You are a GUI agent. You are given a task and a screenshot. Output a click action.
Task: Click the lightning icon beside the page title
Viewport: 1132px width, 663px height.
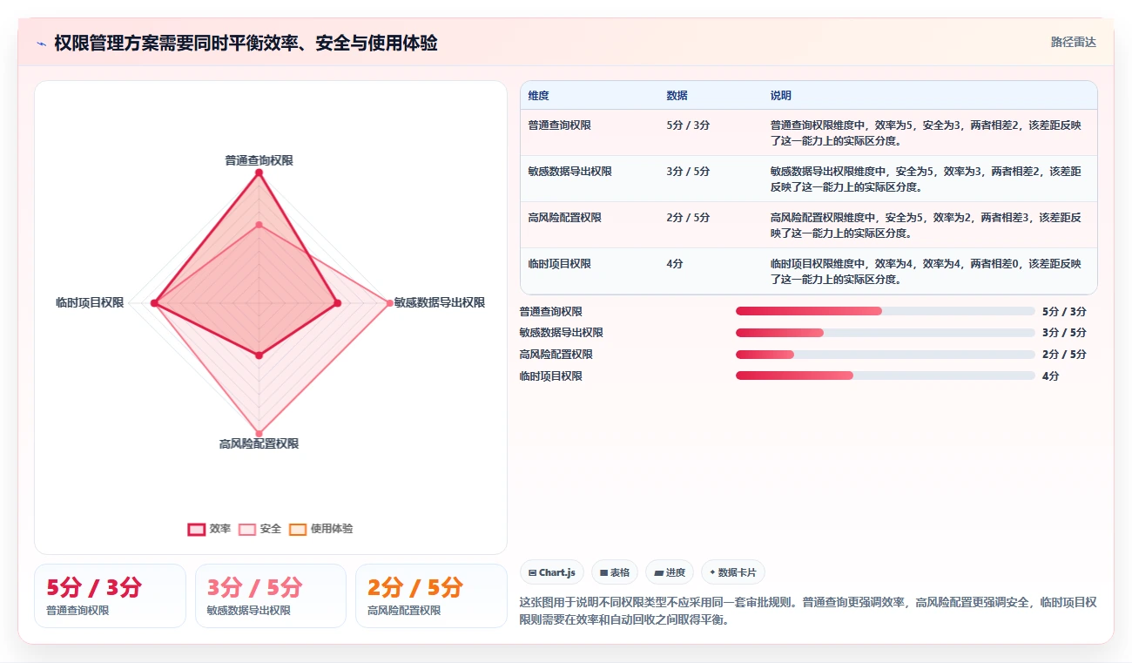click(x=41, y=44)
